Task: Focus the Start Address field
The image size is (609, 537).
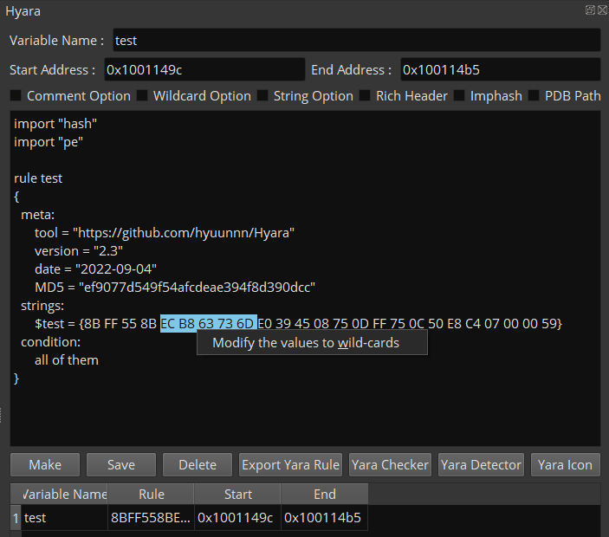Action: pyautogui.click(x=203, y=70)
